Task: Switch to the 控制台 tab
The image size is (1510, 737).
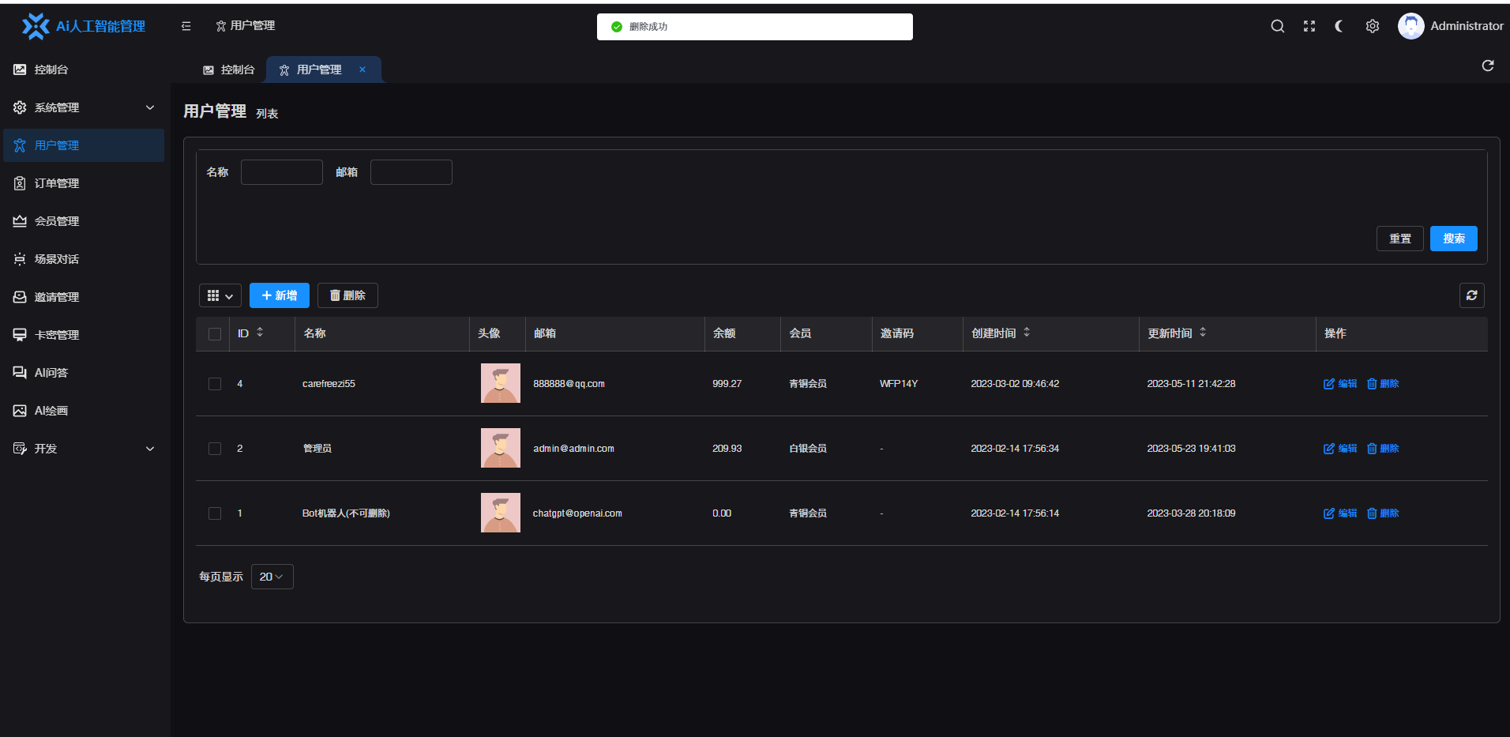Action: click(229, 70)
